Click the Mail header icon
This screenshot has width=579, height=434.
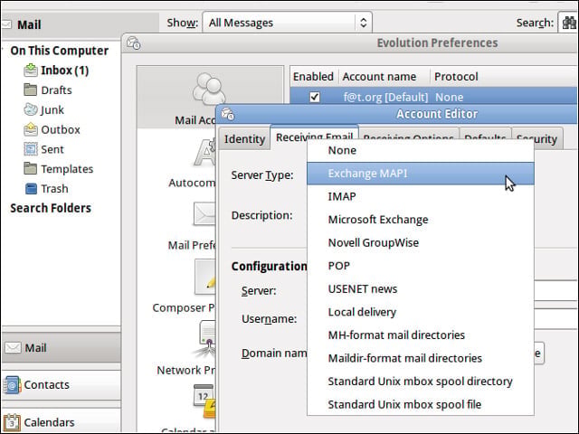[6, 24]
